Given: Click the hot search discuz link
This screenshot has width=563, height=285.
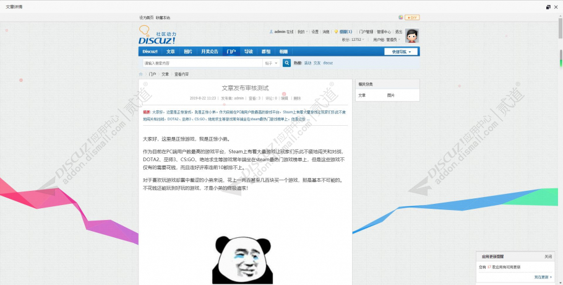Looking at the screenshot, I should coord(328,63).
